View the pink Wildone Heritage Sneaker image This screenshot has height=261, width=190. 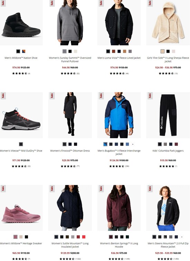point(21,208)
